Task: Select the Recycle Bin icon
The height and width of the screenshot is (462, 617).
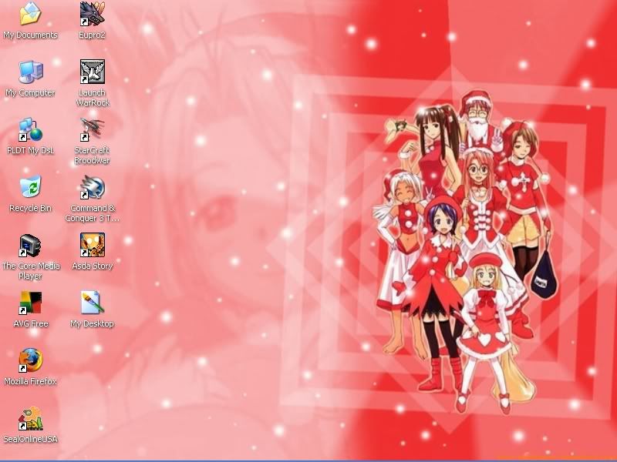Action: [x=30, y=188]
